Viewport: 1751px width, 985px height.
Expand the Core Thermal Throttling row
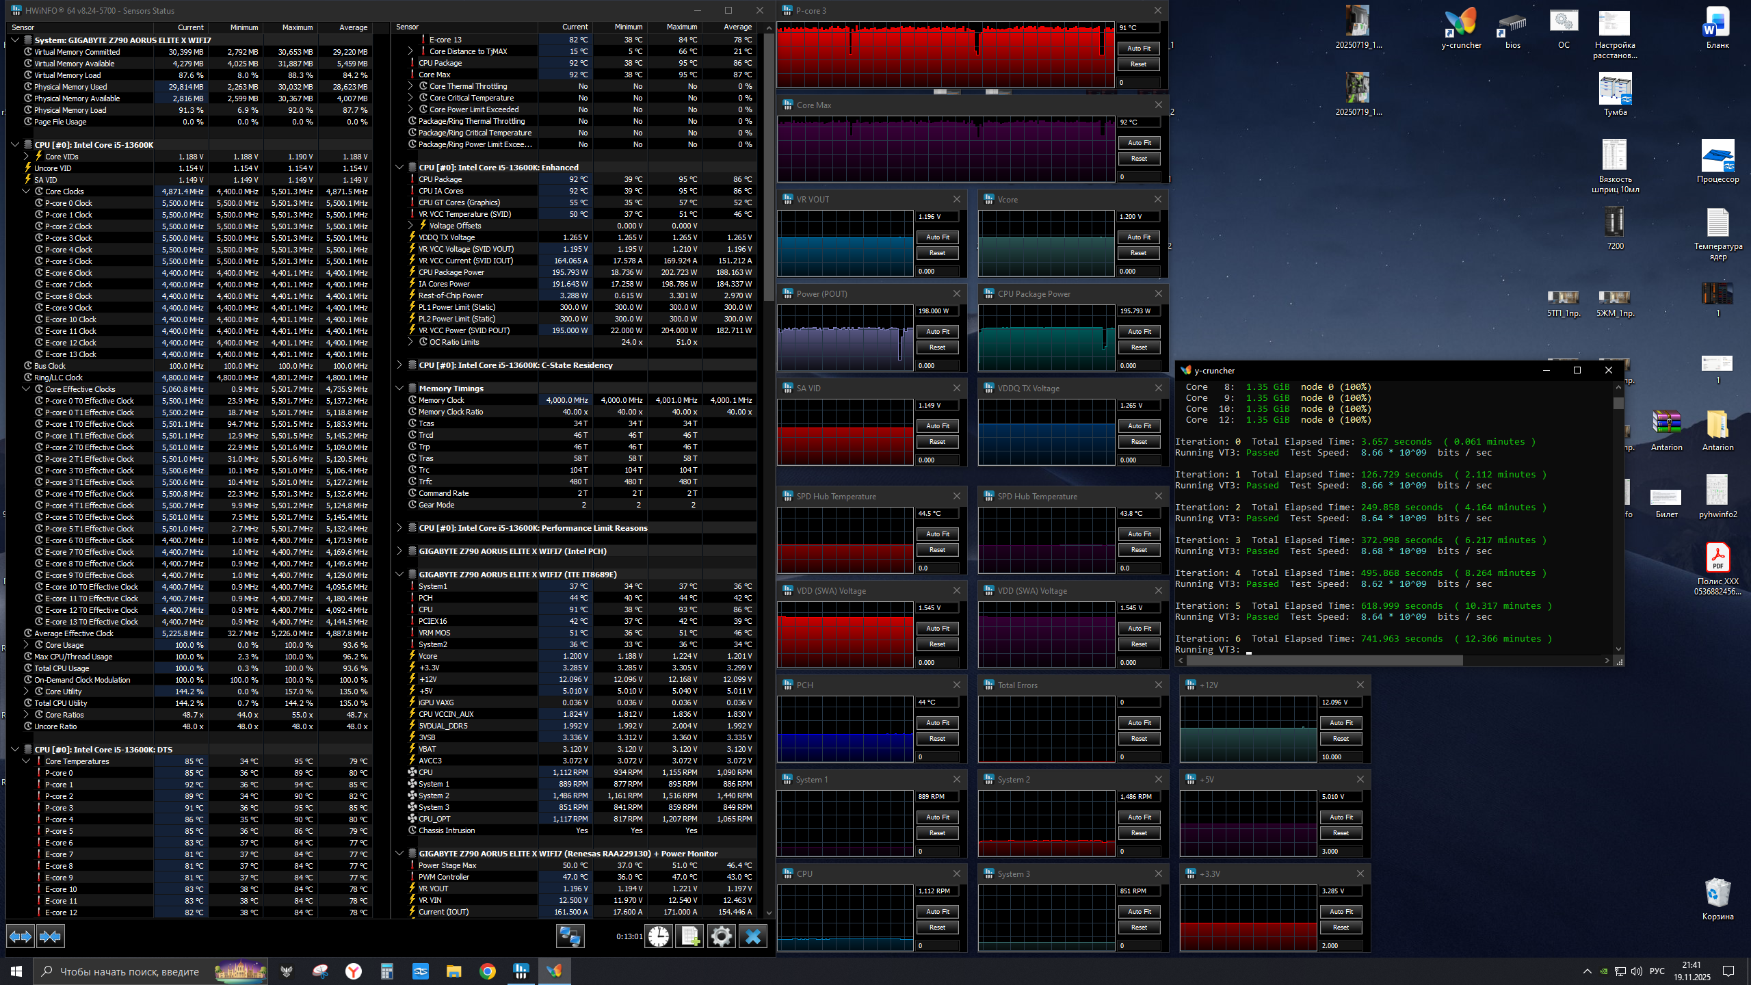[410, 86]
